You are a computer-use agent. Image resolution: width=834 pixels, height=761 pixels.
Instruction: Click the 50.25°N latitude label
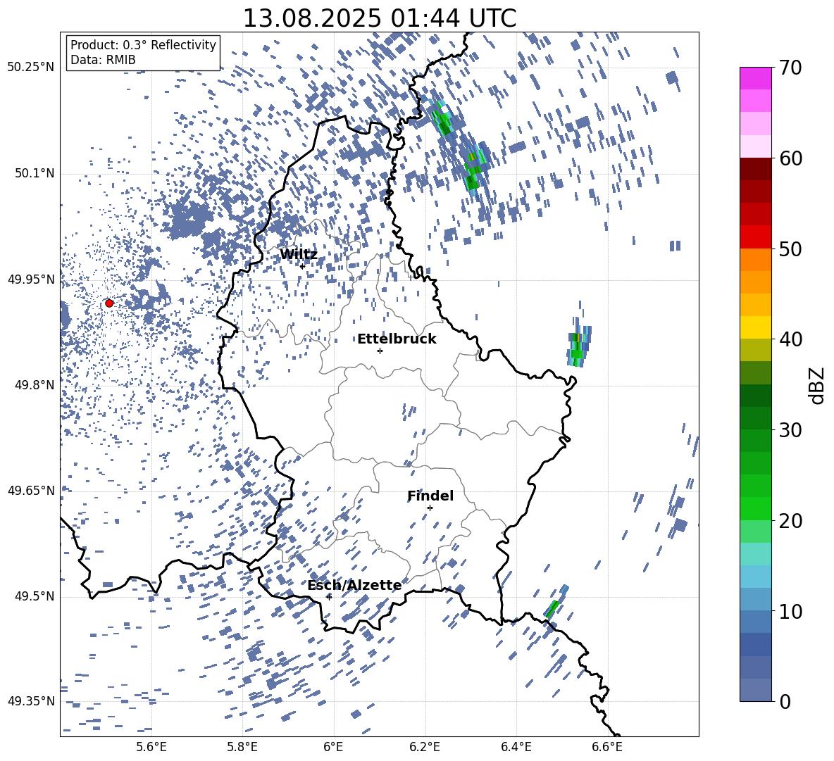(x=31, y=68)
